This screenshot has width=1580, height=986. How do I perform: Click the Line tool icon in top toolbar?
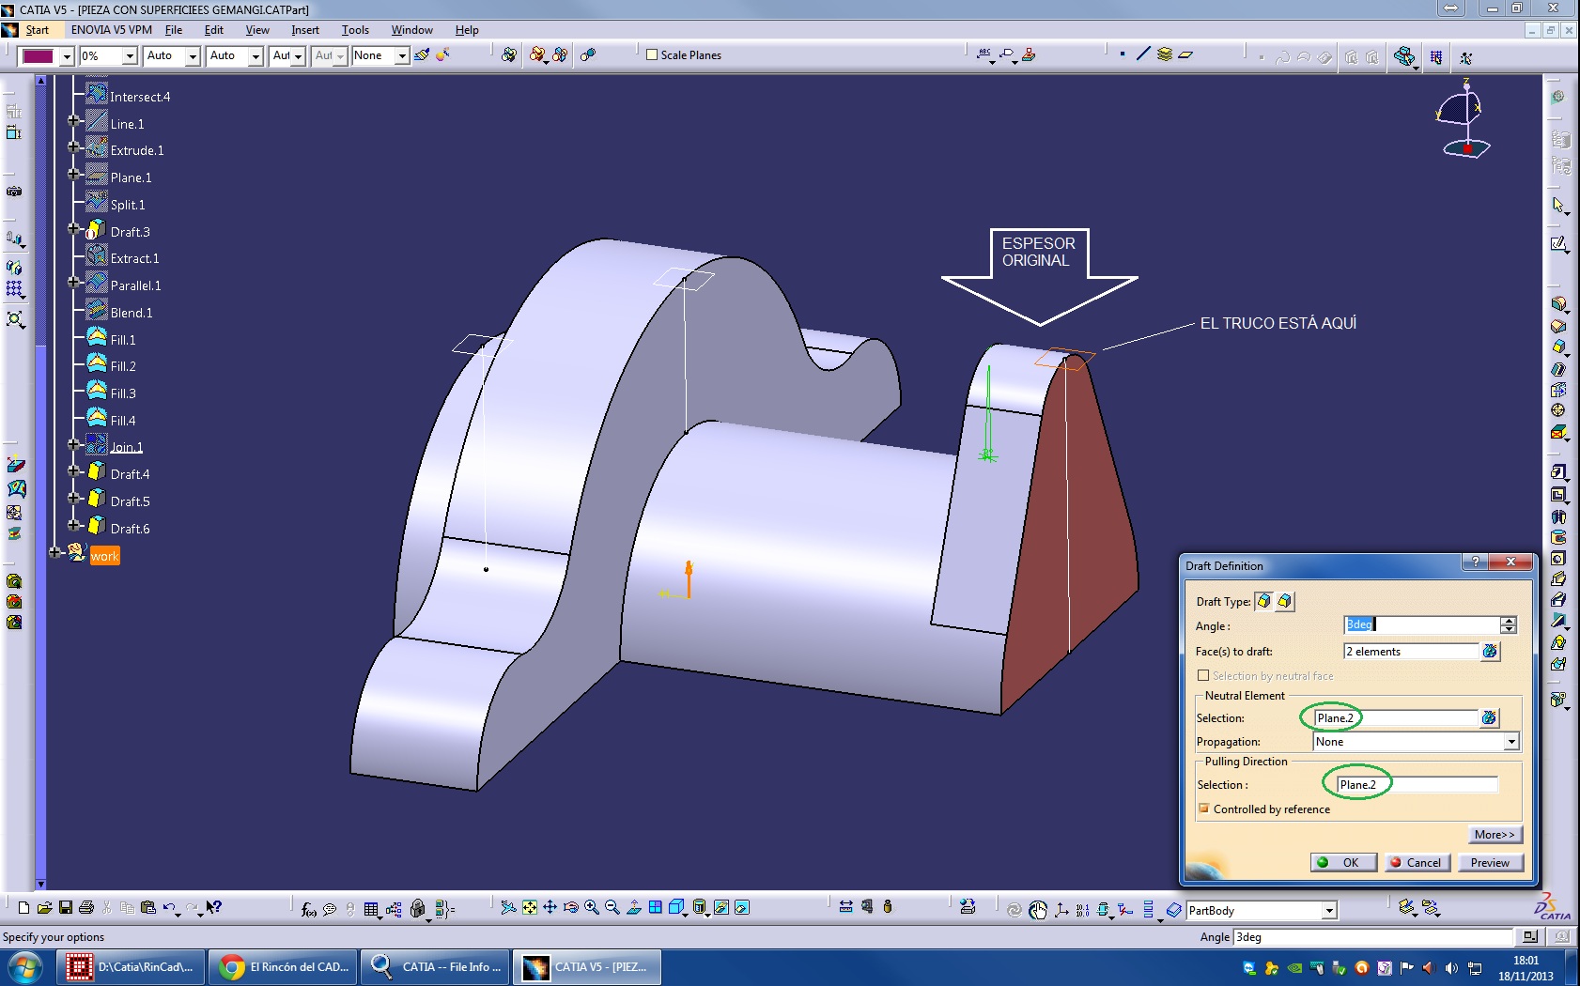click(x=1143, y=54)
